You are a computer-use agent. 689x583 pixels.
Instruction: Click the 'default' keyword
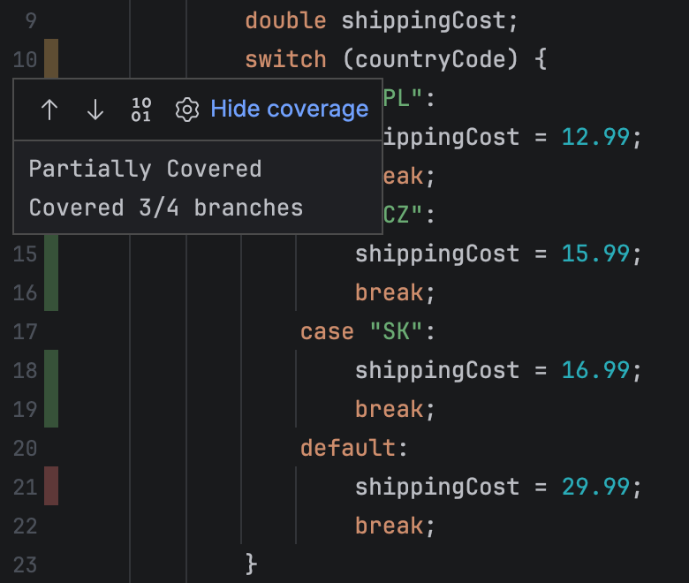(x=347, y=448)
